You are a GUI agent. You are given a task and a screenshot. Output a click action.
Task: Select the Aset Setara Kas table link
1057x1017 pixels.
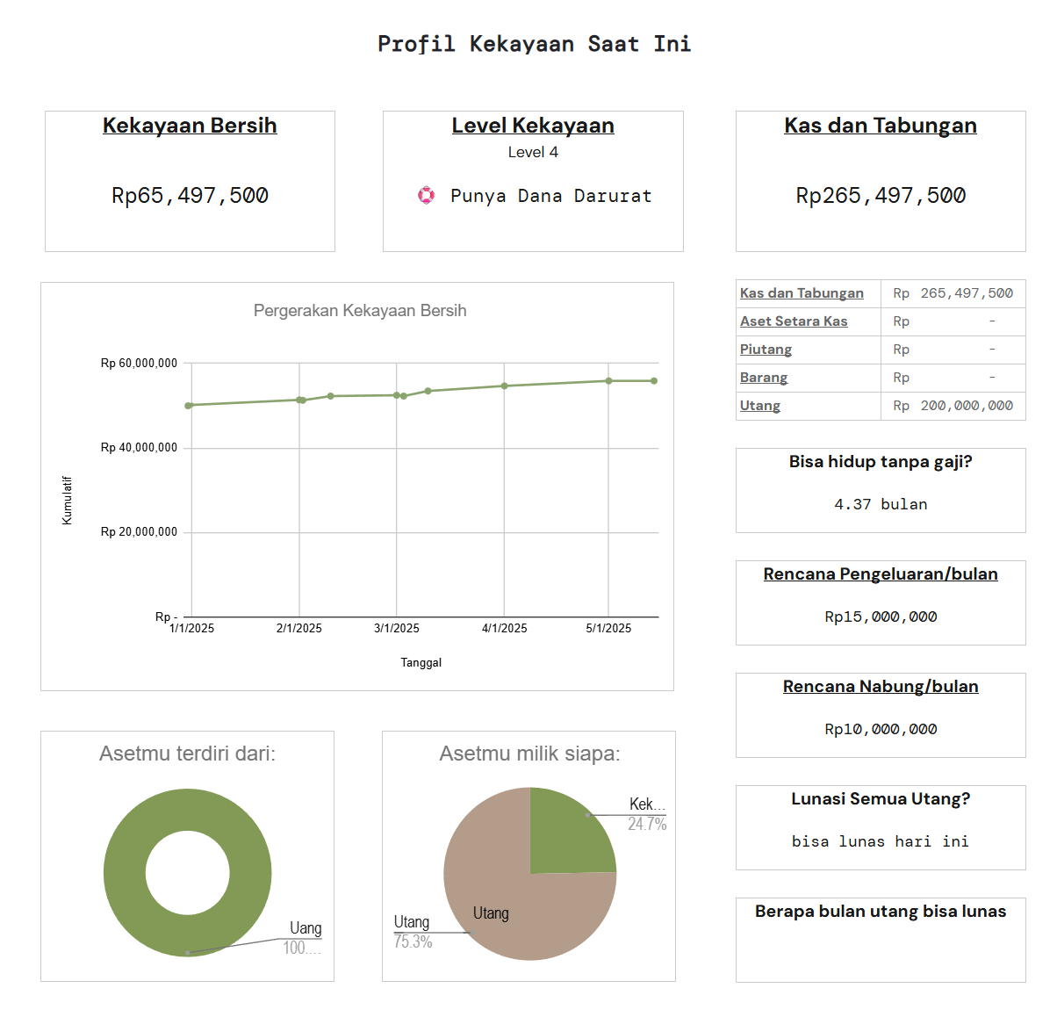pyautogui.click(x=794, y=321)
